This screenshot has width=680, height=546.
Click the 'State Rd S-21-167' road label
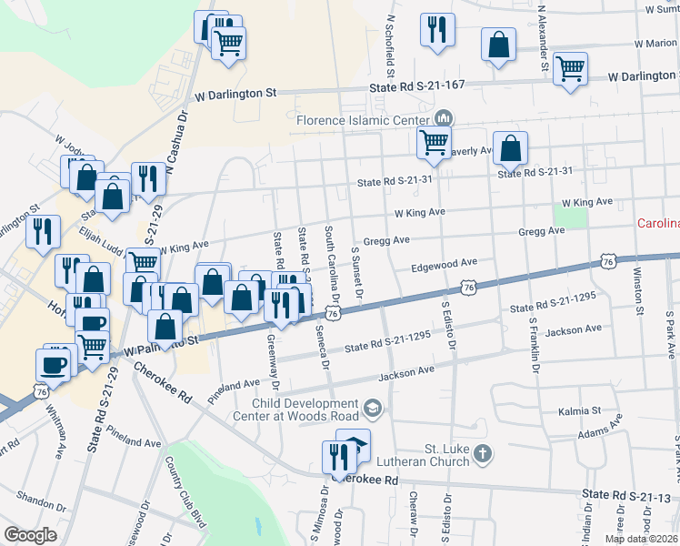click(416, 86)
